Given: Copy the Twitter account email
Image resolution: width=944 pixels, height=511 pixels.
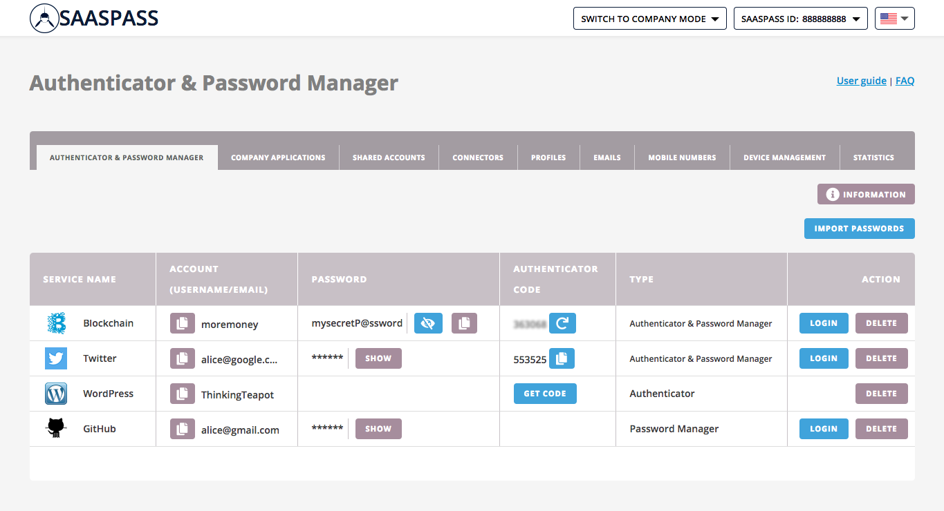Looking at the screenshot, I should [182, 358].
